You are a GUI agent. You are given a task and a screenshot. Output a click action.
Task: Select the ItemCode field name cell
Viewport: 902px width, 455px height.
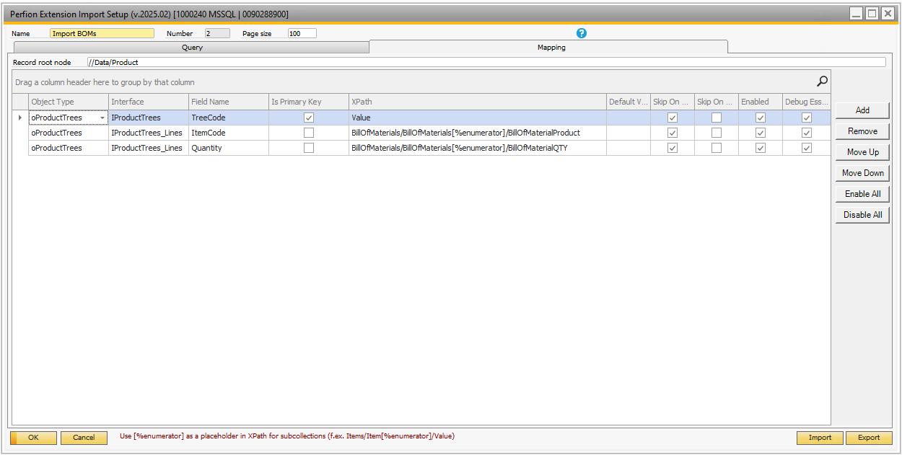[x=229, y=133]
